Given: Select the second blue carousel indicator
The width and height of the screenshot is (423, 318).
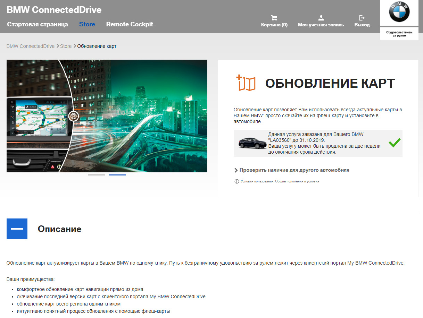Looking at the screenshot, I should point(117,175).
